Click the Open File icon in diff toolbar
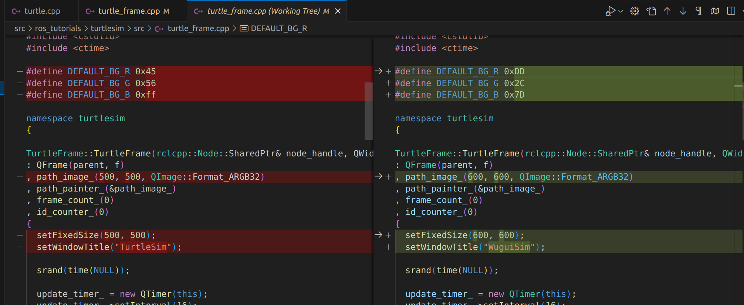 pos(651,11)
